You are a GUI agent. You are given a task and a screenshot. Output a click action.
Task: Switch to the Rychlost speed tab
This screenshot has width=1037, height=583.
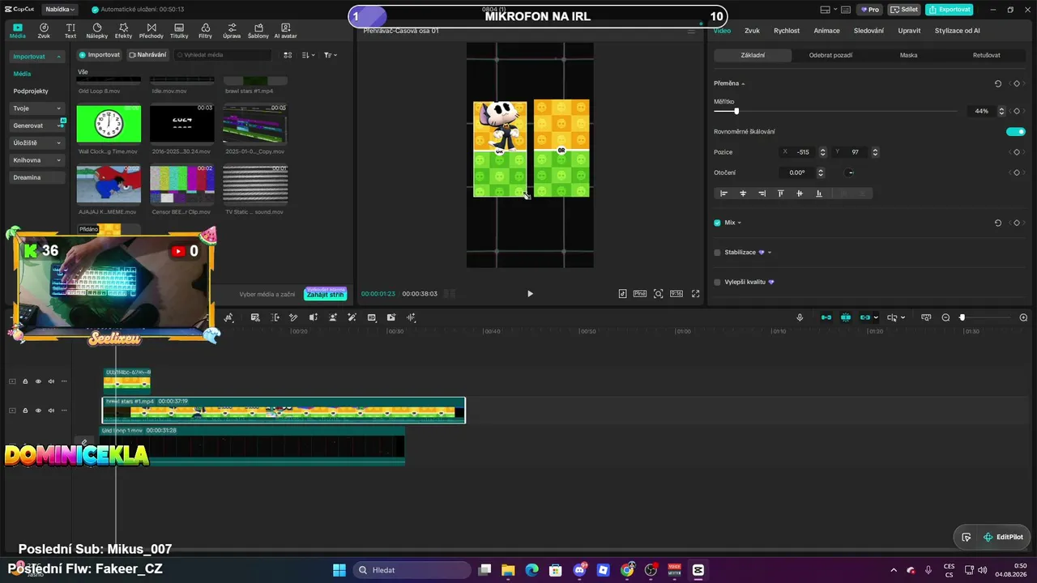[787, 31]
